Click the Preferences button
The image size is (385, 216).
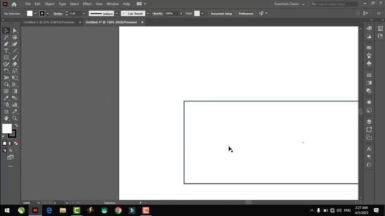tap(246, 13)
